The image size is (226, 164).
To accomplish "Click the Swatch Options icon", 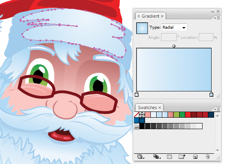I will click(169, 157).
